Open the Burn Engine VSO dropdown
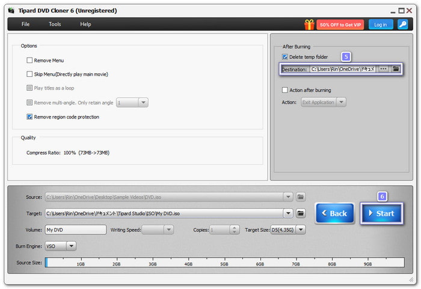421x289 pixels. click(x=71, y=246)
